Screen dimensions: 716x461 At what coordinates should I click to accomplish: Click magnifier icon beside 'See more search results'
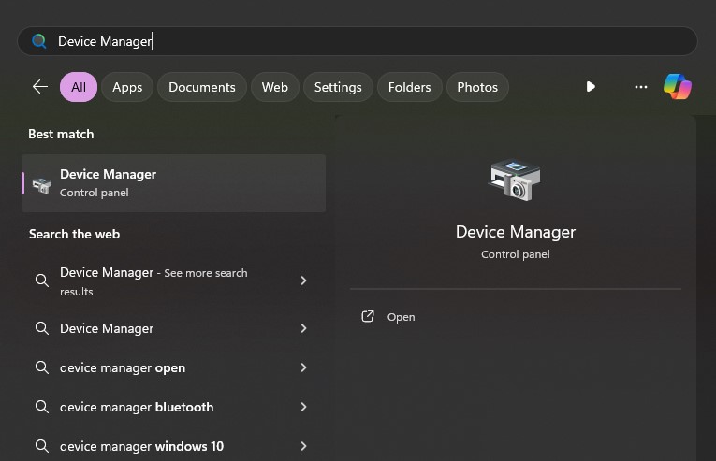click(x=41, y=281)
